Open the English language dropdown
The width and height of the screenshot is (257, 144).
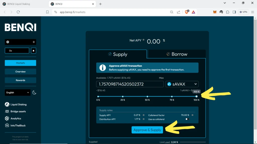(x=18, y=92)
